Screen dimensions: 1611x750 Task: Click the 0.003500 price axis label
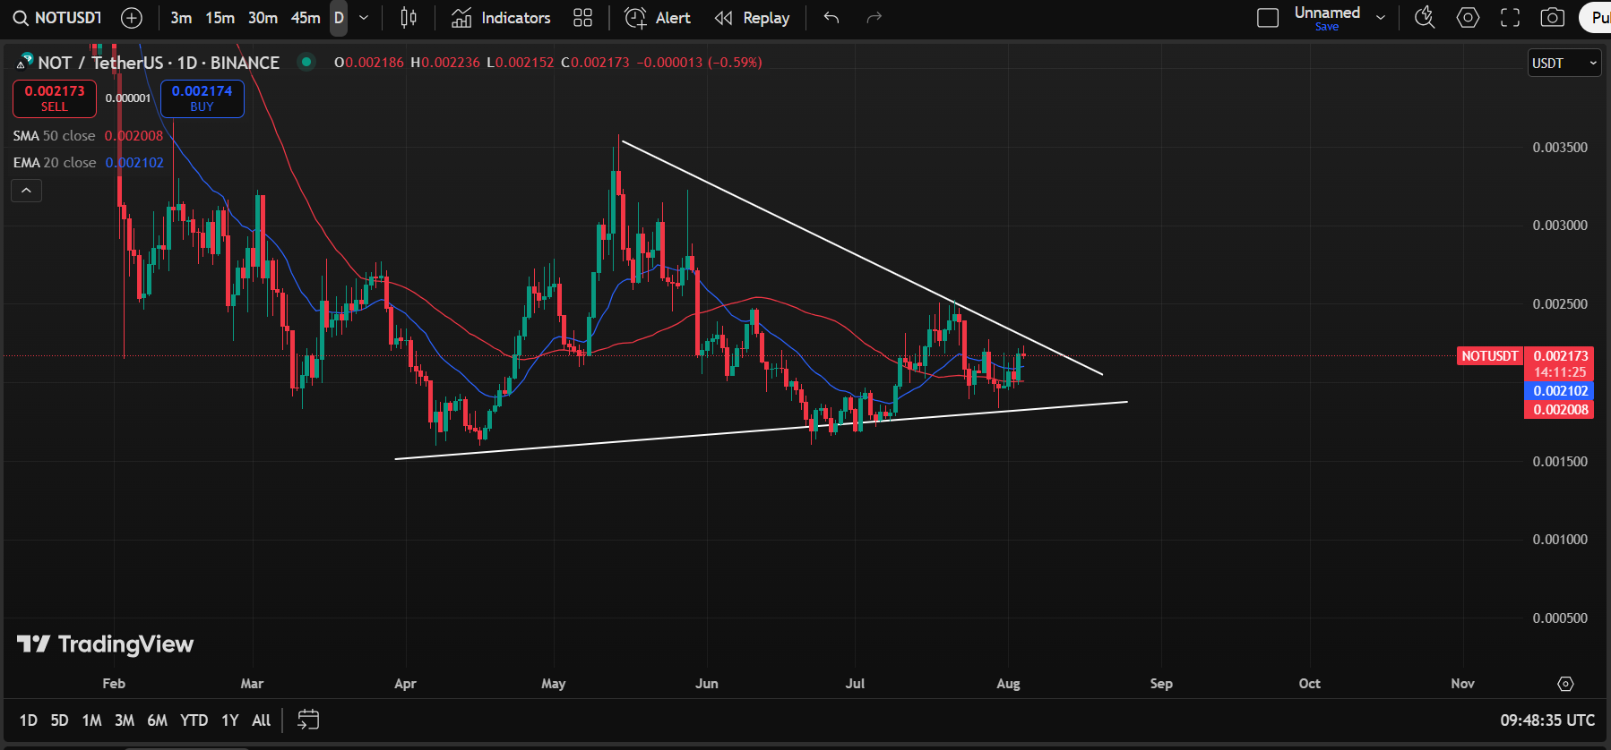coord(1560,148)
